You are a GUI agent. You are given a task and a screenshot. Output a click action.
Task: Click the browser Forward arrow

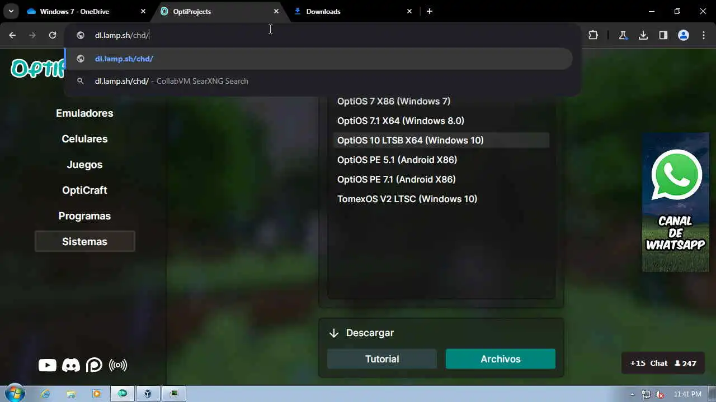[32, 35]
